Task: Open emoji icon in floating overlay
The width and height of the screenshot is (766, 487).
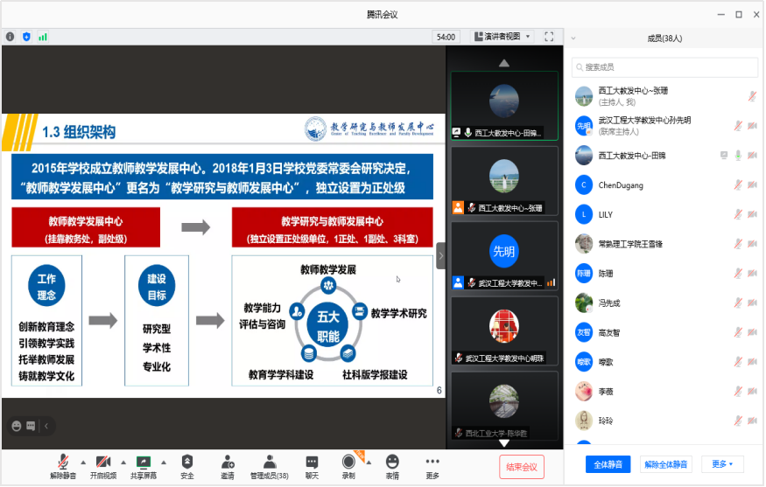Action: click(17, 426)
